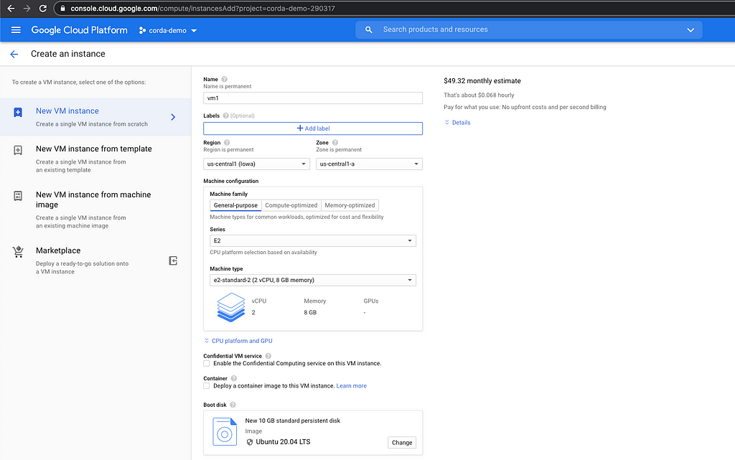Image resolution: width=735 pixels, height=460 pixels.
Task: Enable the Confidential Computing service checkbox
Action: coord(206,364)
